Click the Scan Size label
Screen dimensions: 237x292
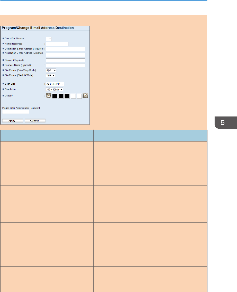pyautogui.click(x=10, y=84)
